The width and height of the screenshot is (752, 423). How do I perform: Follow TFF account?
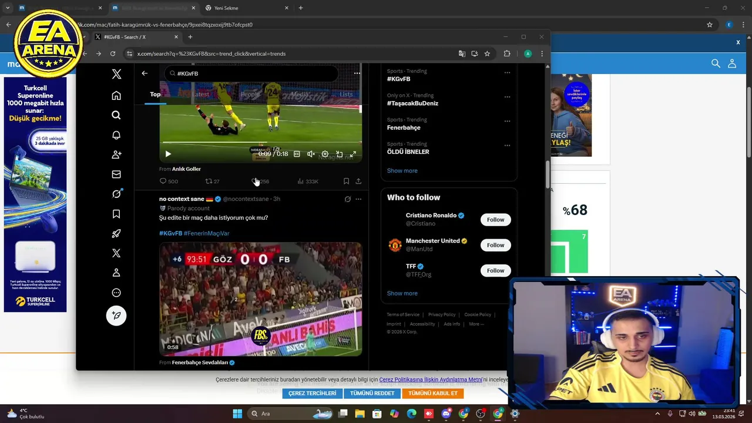[x=495, y=270]
